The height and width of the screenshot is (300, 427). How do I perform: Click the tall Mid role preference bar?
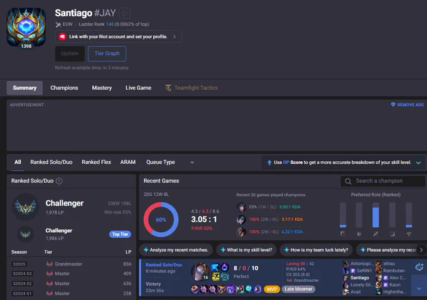pyautogui.click(x=376, y=215)
